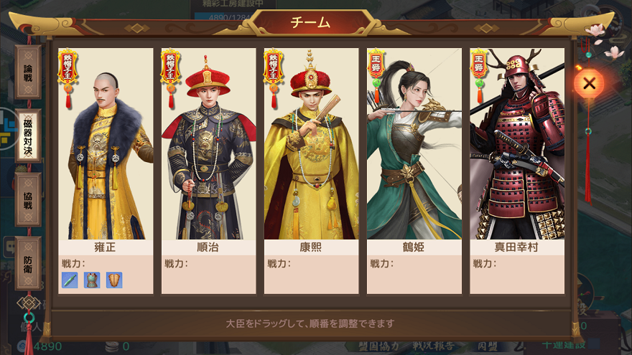Click 順治's red rank tassel badge
The height and width of the screenshot is (355, 632).
(170, 78)
